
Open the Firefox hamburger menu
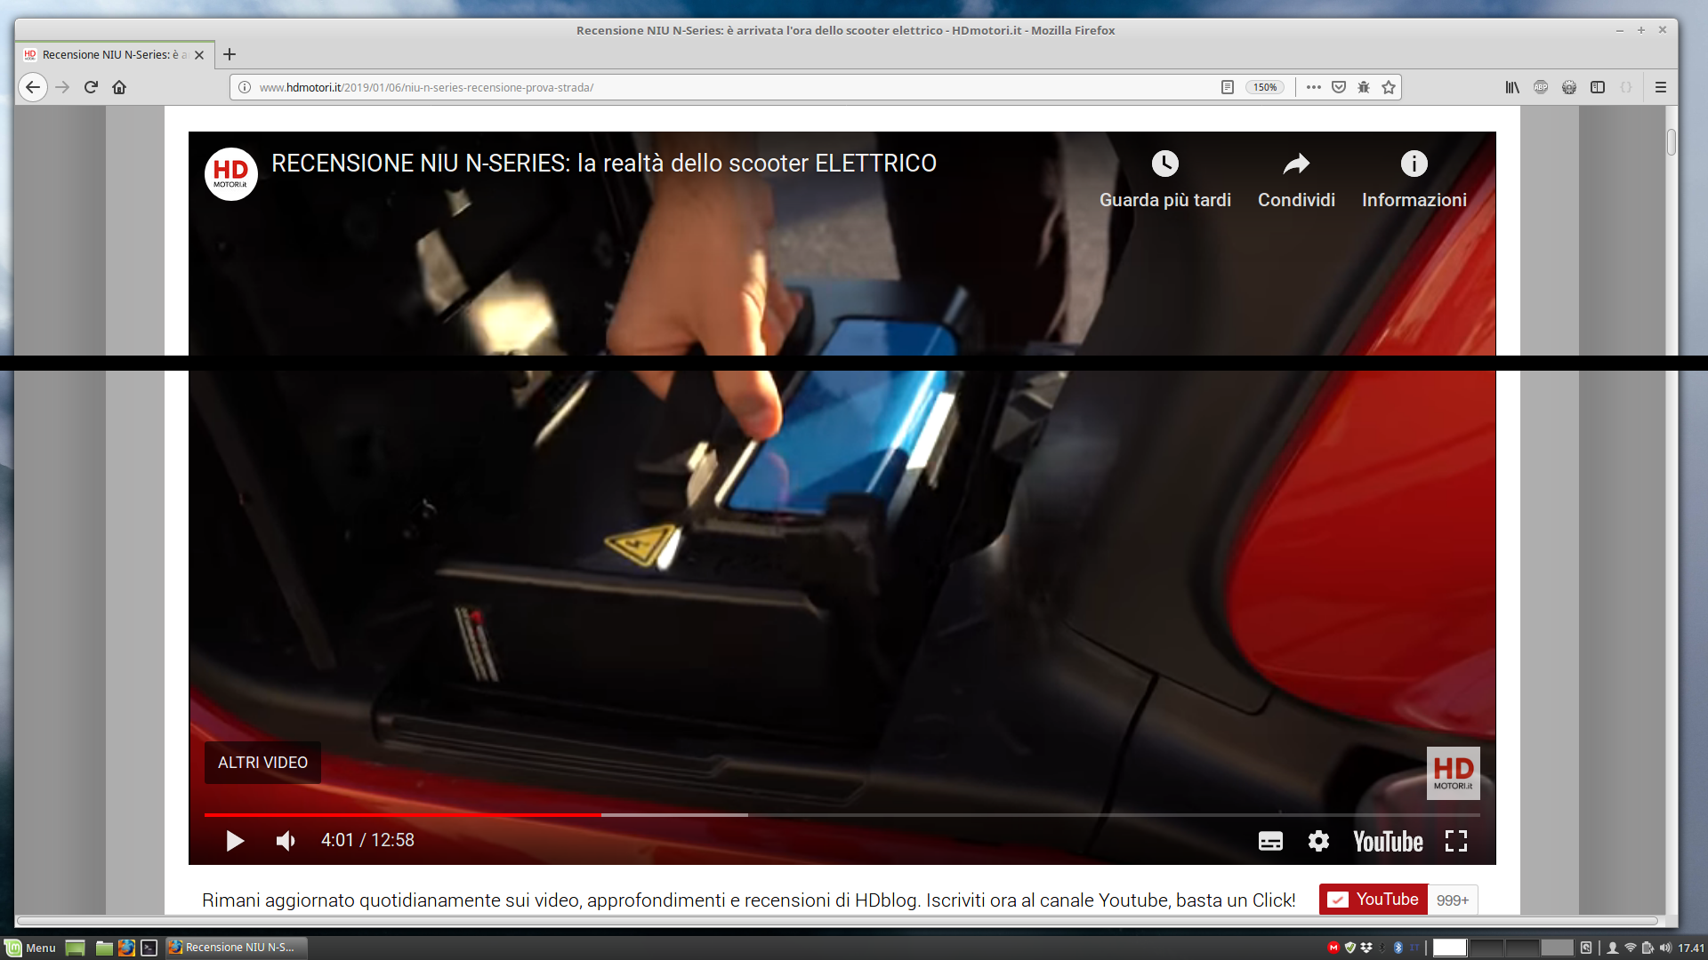[x=1660, y=87]
